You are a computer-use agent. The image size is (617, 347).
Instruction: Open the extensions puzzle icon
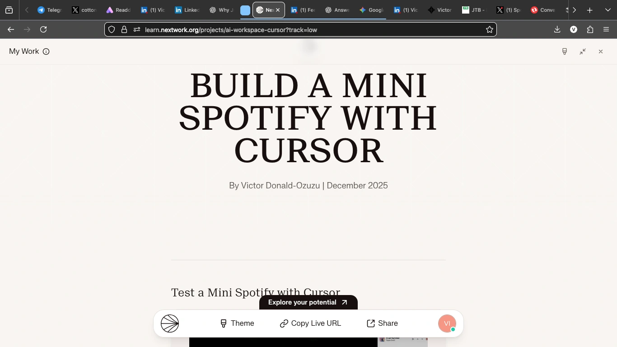click(590, 29)
